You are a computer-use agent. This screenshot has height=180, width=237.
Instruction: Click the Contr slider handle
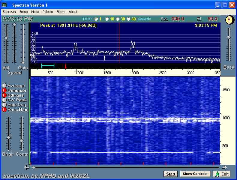click(x=22, y=141)
